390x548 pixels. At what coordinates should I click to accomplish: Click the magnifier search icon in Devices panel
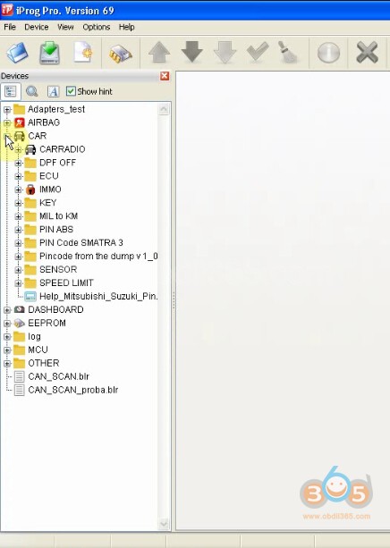click(32, 91)
